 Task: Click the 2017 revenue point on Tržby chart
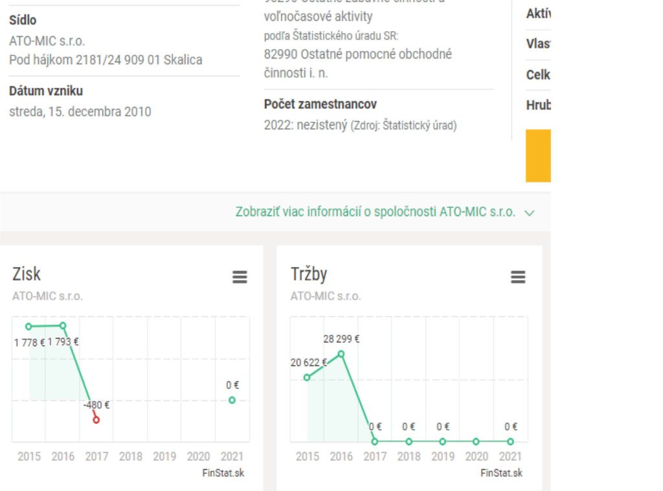[x=375, y=441]
